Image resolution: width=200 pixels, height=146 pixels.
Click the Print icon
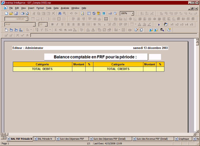tap(22, 13)
